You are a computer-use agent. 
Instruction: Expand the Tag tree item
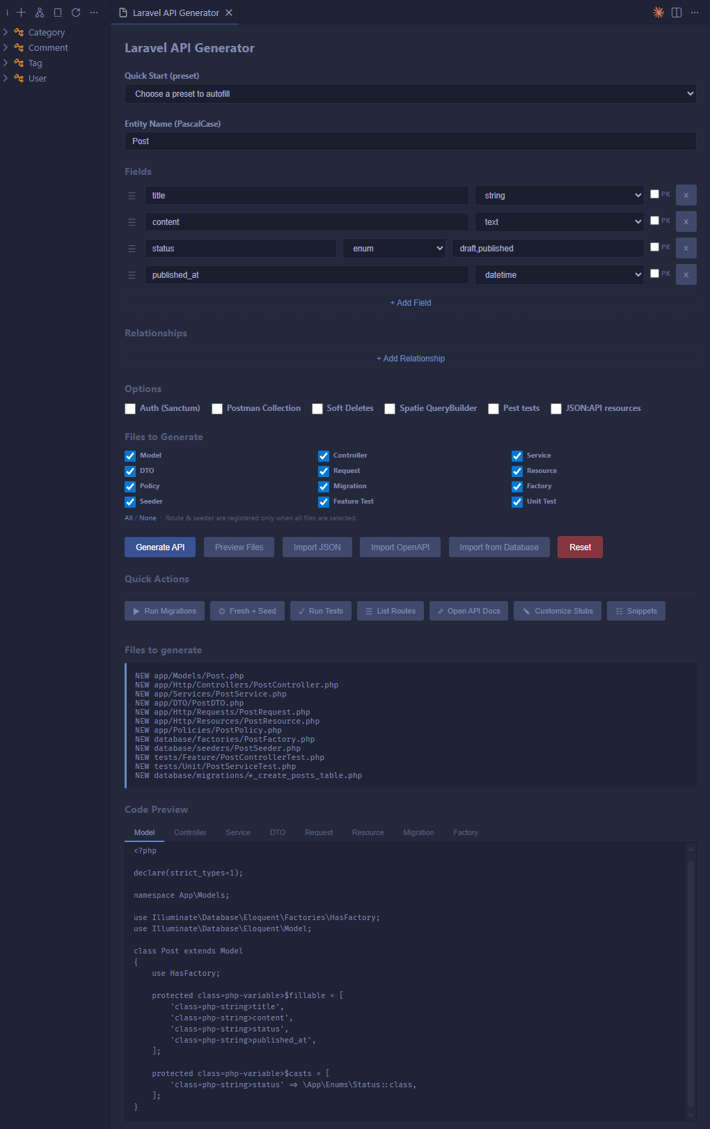tap(6, 63)
